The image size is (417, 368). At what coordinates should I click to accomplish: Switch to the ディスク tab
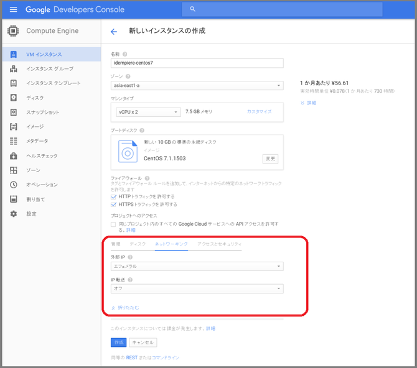tap(138, 244)
